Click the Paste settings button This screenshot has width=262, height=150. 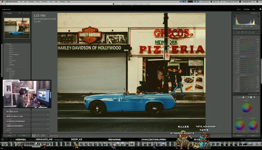(24, 135)
